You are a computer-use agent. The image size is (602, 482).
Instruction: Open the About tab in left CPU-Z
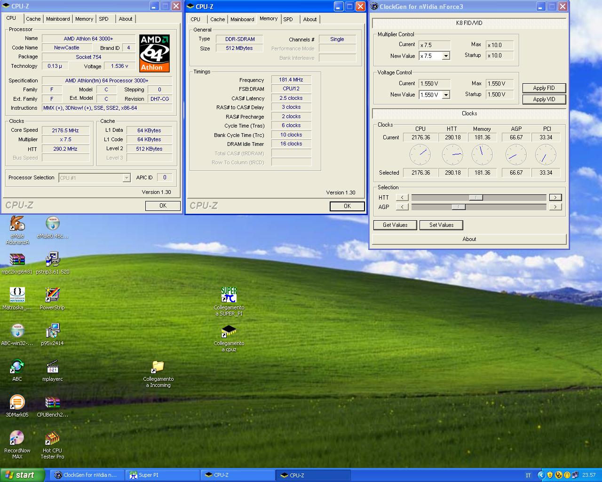point(126,19)
